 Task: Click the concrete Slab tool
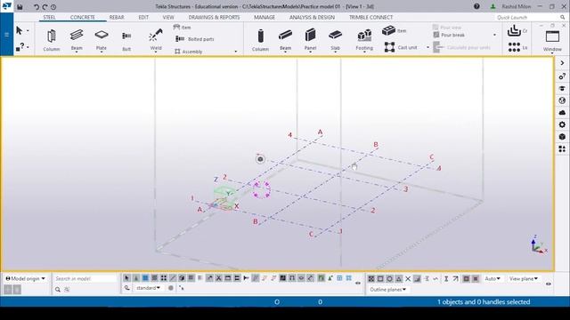pyautogui.click(x=335, y=39)
